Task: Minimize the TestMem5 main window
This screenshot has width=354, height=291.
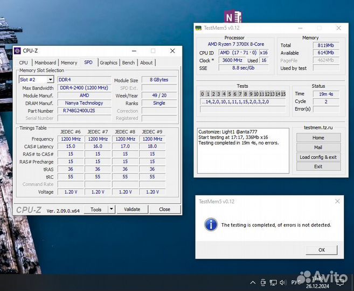Action: (x=300, y=28)
